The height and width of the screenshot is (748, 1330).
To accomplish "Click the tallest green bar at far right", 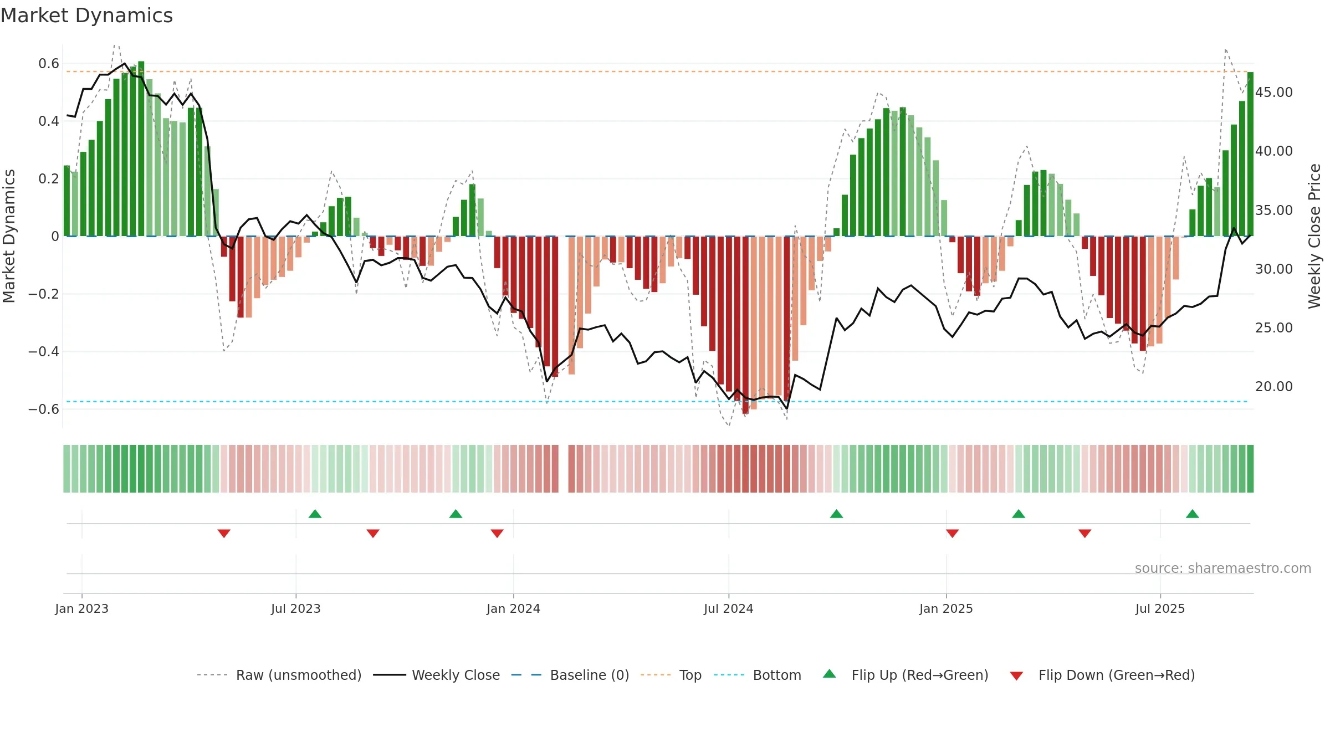I will 1250,154.
